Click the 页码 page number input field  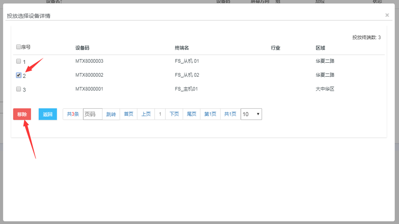[x=92, y=114]
